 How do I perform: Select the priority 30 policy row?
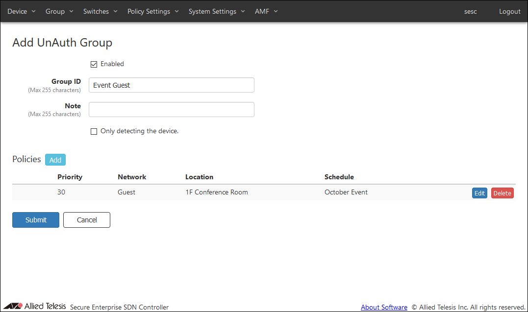point(245,192)
